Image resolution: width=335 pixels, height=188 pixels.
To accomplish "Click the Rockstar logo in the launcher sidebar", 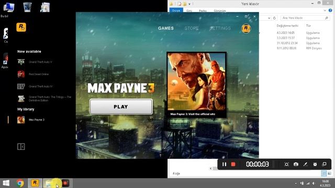I will click(x=21, y=27).
